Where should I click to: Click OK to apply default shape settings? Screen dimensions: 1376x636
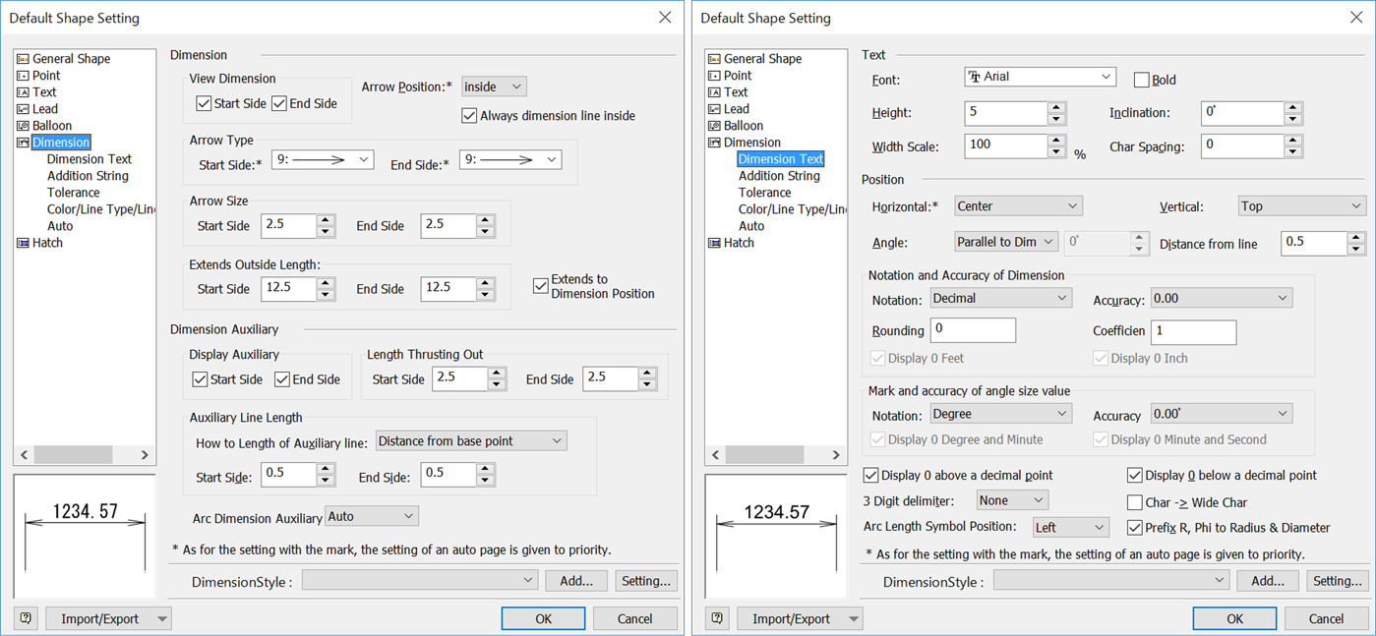(x=543, y=618)
